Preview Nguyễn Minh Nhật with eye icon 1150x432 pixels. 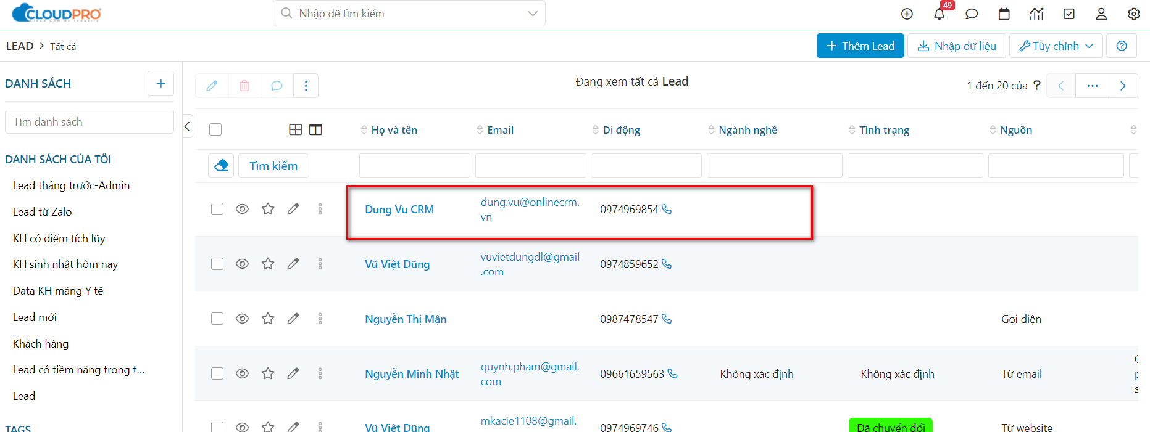pos(243,373)
